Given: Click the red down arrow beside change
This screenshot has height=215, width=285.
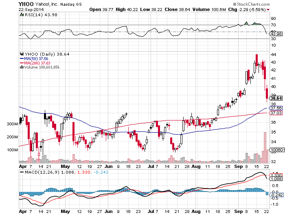Looking at the screenshot, I should tap(268, 10).
